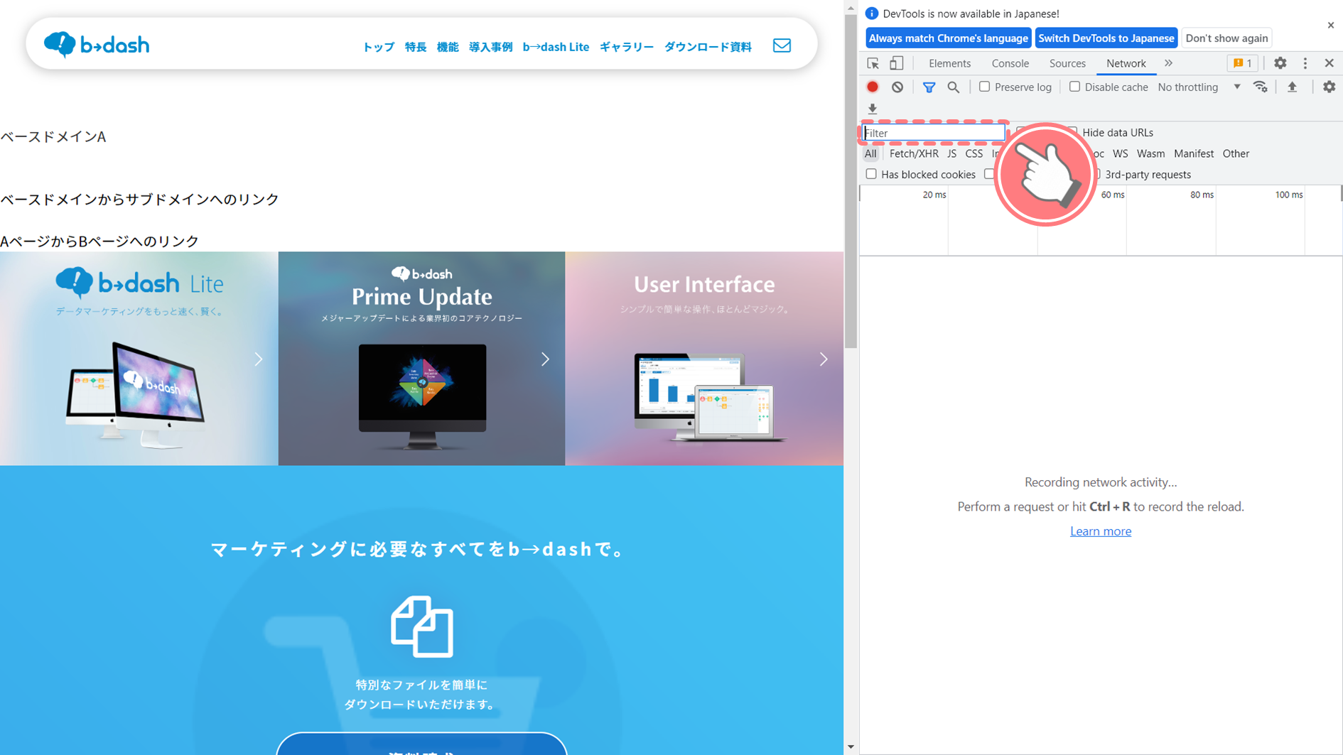Filter requests by Wasm type
Screen dimensions: 1343x755
[1150, 153]
